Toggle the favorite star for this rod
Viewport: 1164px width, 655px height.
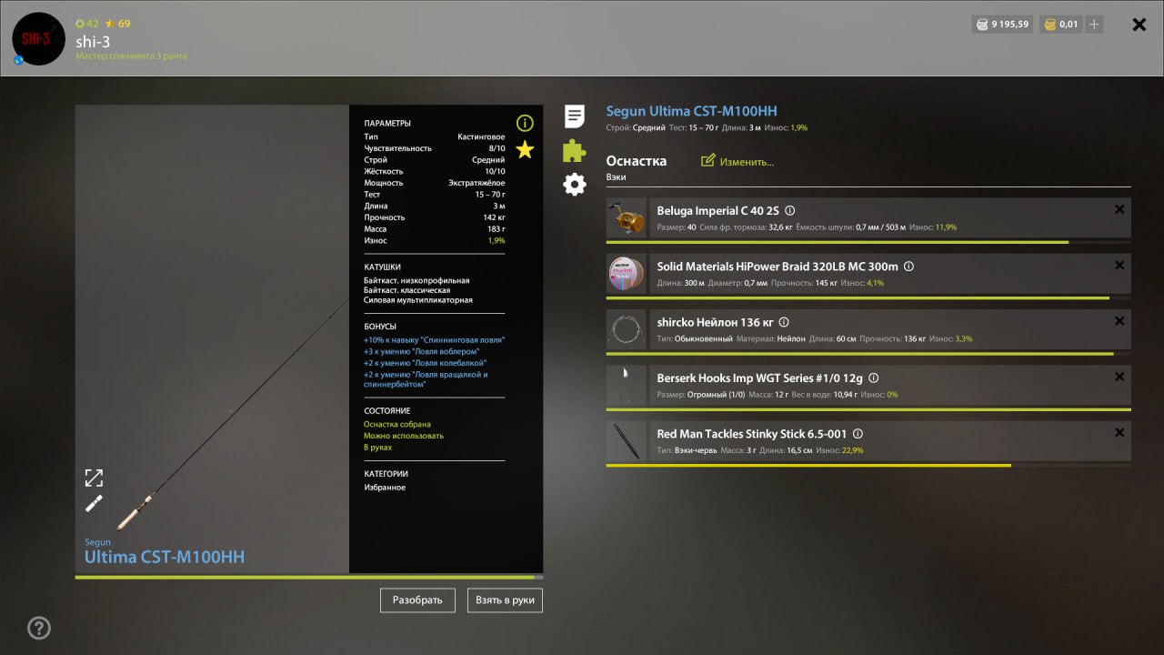pyautogui.click(x=525, y=150)
